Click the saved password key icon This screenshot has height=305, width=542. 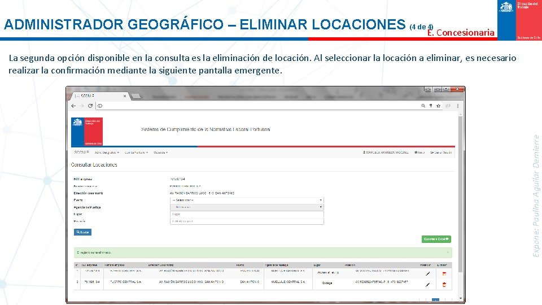click(431, 106)
